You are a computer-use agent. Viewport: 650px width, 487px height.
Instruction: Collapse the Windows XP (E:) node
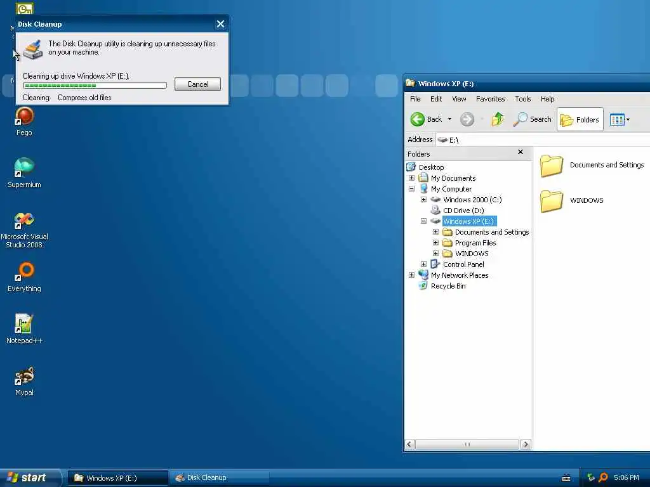[x=423, y=221]
